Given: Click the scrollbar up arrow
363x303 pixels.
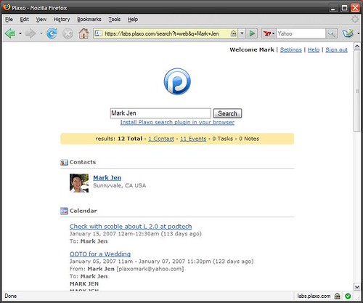Looking at the screenshot, I should (x=357, y=46).
